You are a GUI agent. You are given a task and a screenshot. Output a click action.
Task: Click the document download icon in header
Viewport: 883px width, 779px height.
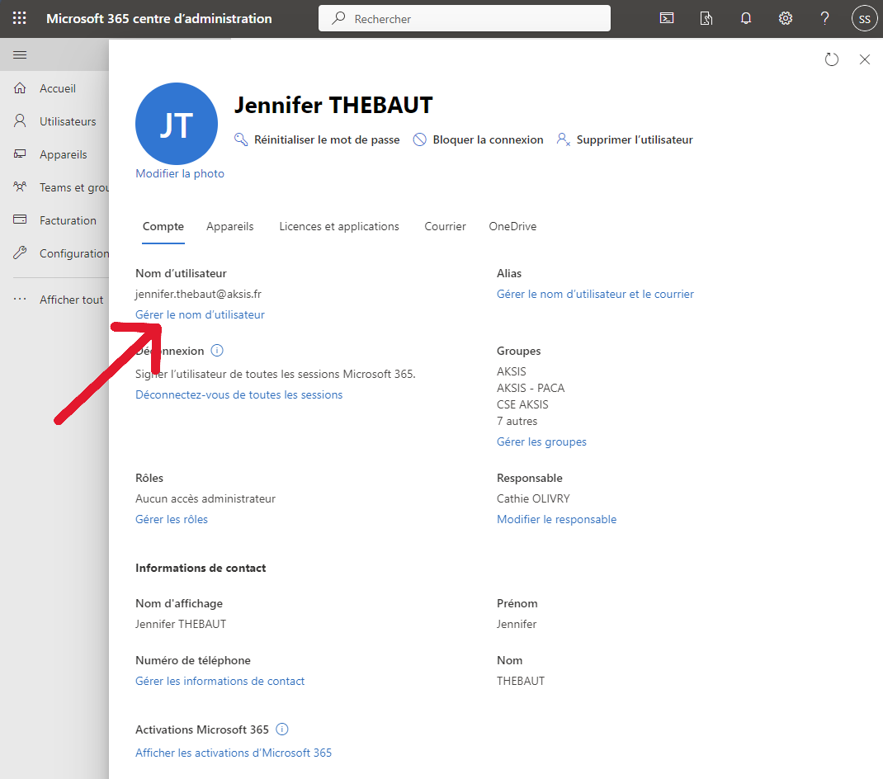(x=706, y=19)
